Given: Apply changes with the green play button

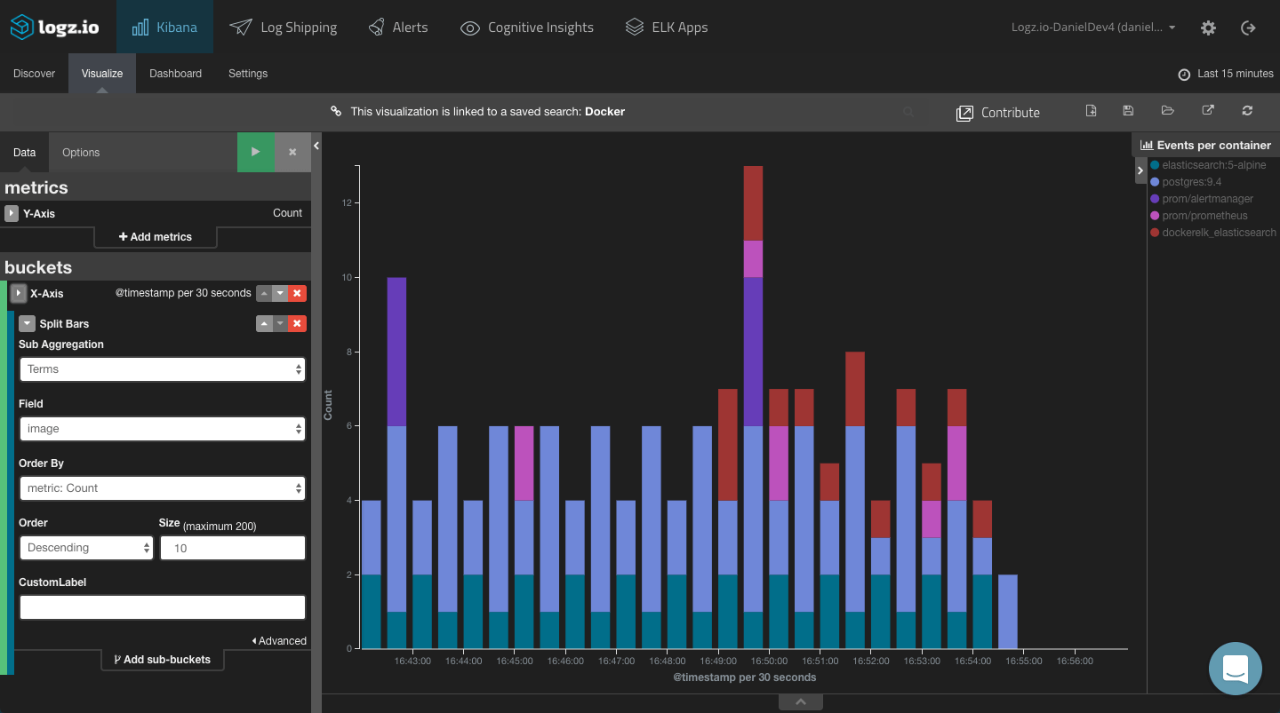Looking at the screenshot, I should pos(256,152).
